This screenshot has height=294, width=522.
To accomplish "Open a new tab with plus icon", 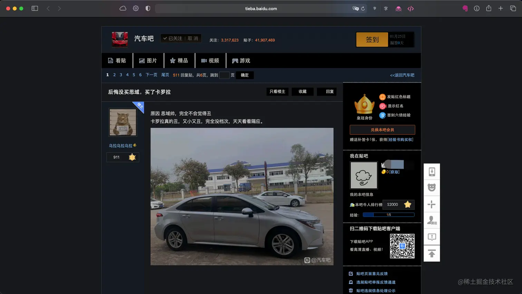I will pyautogui.click(x=501, y=9).
